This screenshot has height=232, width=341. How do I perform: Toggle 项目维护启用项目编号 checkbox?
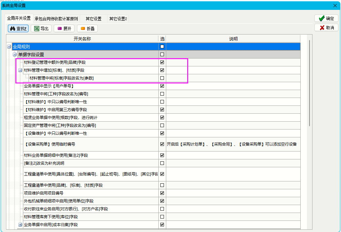162,193
